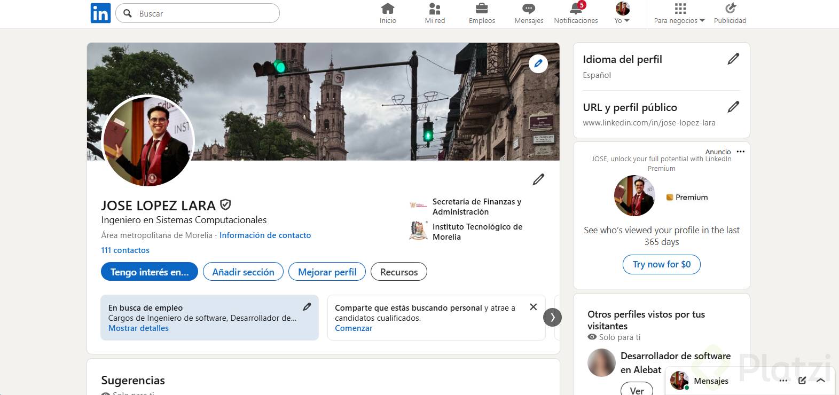Open the public profile URL link
Image resolution: width=839 pixels, height=395 pixels.
(x=649, y=123)
